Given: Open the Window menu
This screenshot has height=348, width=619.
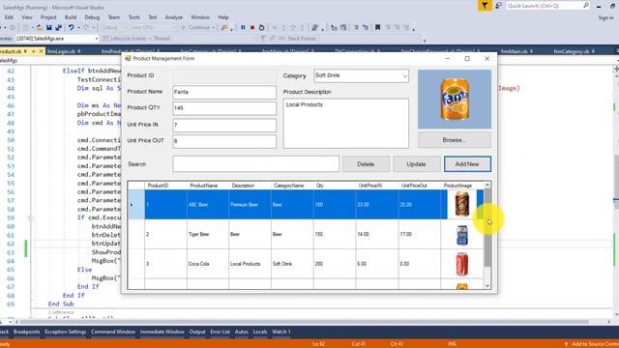Looking at the screenshot, I should pyautogui.click(x=200, y=17).
